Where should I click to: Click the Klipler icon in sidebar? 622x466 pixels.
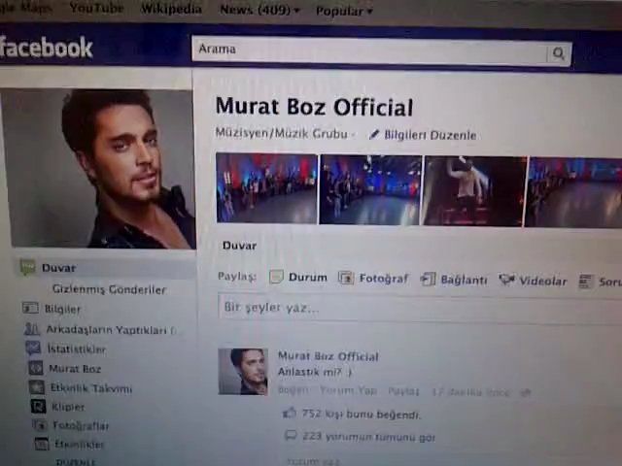pyautogui.click(x=39, y=406)
